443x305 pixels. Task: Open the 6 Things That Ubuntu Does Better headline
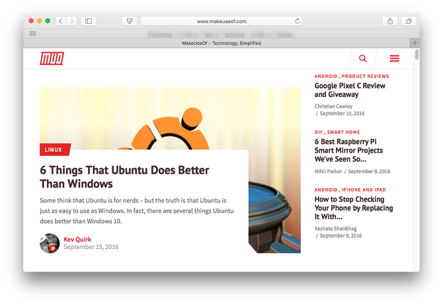124,177
